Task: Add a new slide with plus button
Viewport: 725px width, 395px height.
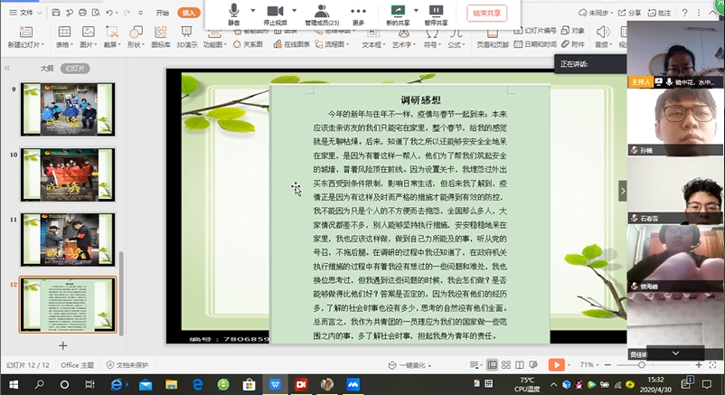Action: point(62,345)
